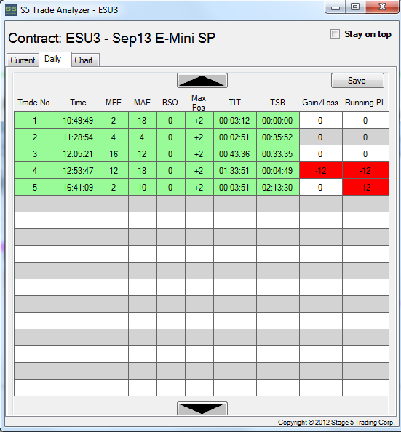Click the Max Pos column header
The image size is (401, 432).
[x=199, y=103]
